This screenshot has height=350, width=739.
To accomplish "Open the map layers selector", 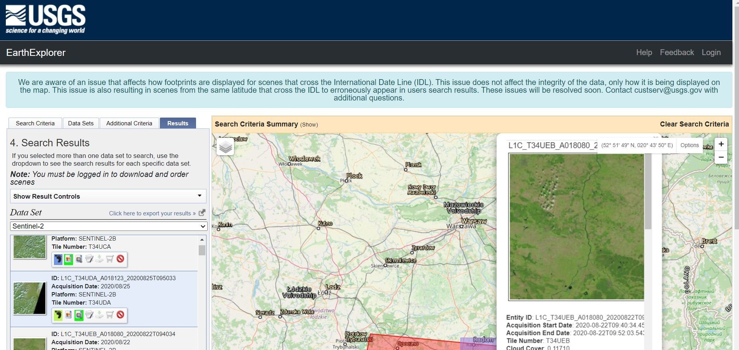I will (226, 147).
